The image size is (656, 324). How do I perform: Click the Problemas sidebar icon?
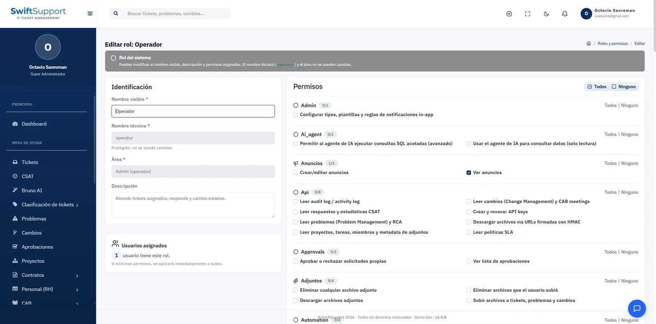15,219
